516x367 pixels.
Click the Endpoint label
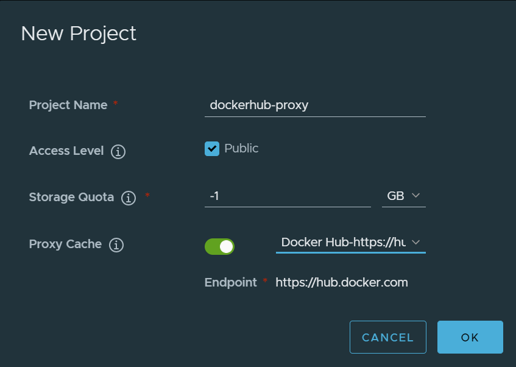click(x=230, y=282)
